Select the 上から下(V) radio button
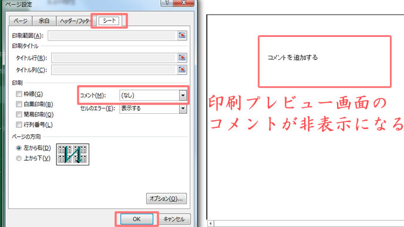This screenshot has height=227, width=404. (19, 158)
